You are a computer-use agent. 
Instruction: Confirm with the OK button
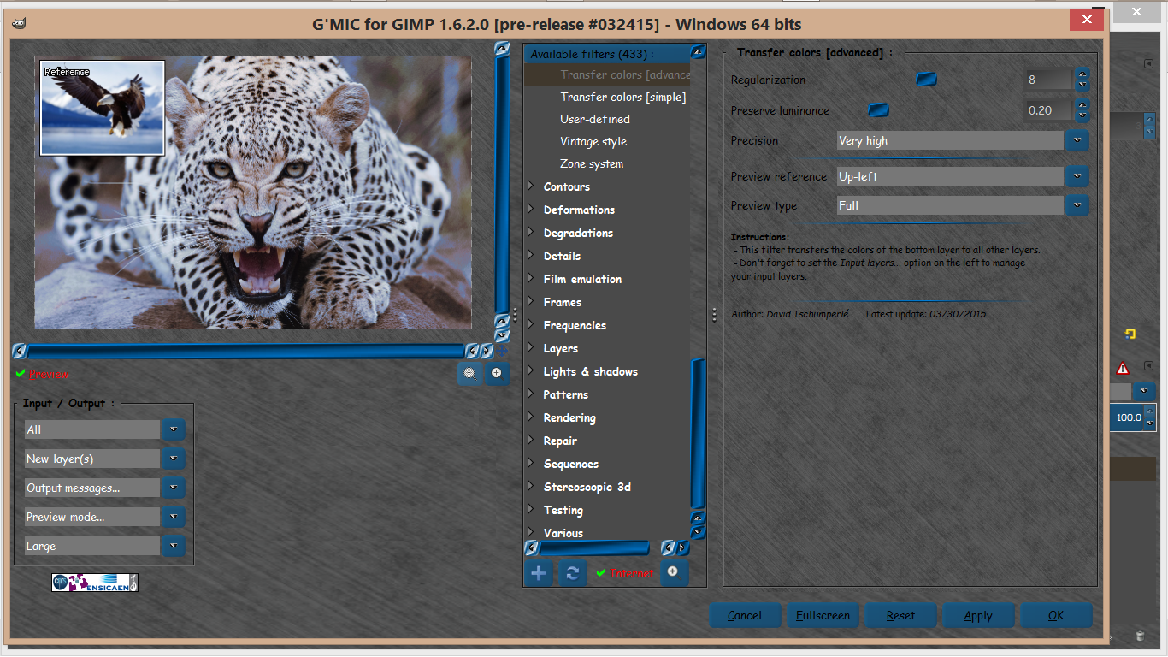pos(1056,615)
